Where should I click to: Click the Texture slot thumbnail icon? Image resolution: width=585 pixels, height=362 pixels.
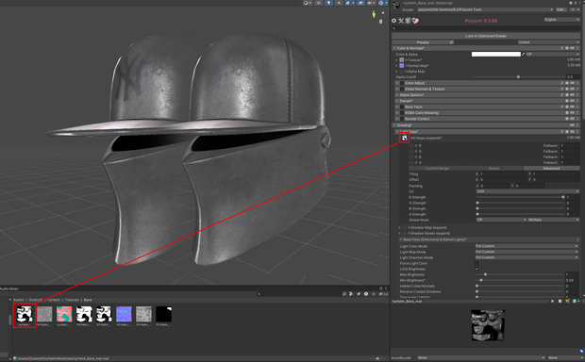point(402,59)
